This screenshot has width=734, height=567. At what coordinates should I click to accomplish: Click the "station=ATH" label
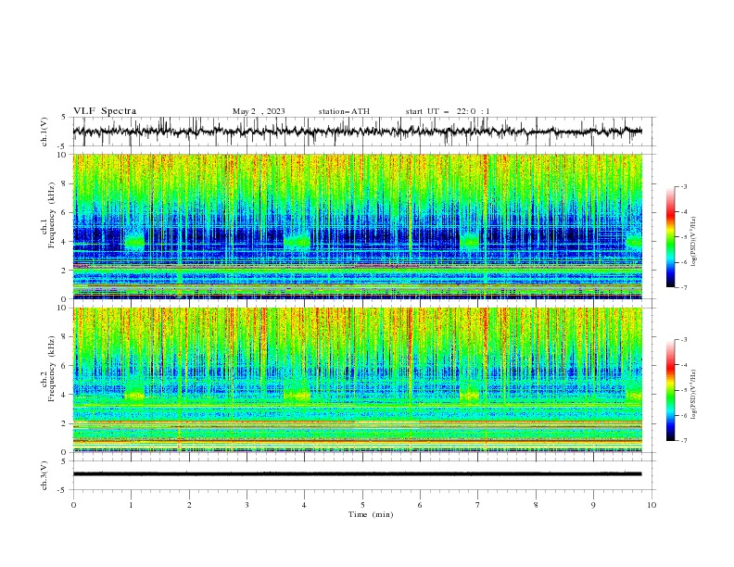pos(344,111)
